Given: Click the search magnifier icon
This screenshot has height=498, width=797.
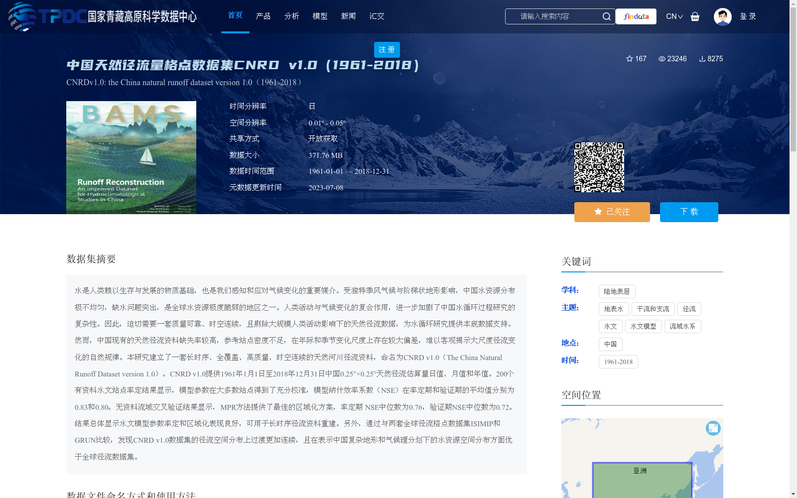Looking at the screenshot, I should coord(607,16).
